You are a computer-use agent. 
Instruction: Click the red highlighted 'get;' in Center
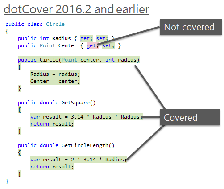(x=93, y=45)
